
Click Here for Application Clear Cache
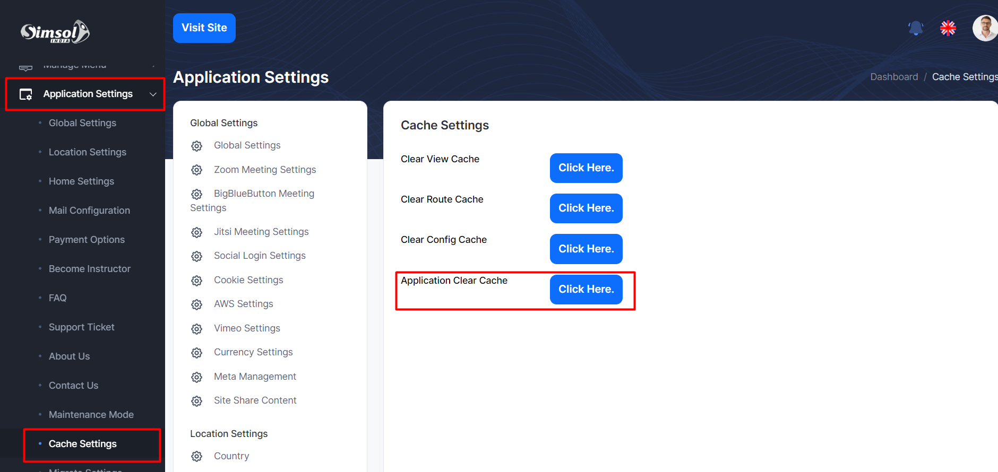pyautogui.click(x=586, y=290)
